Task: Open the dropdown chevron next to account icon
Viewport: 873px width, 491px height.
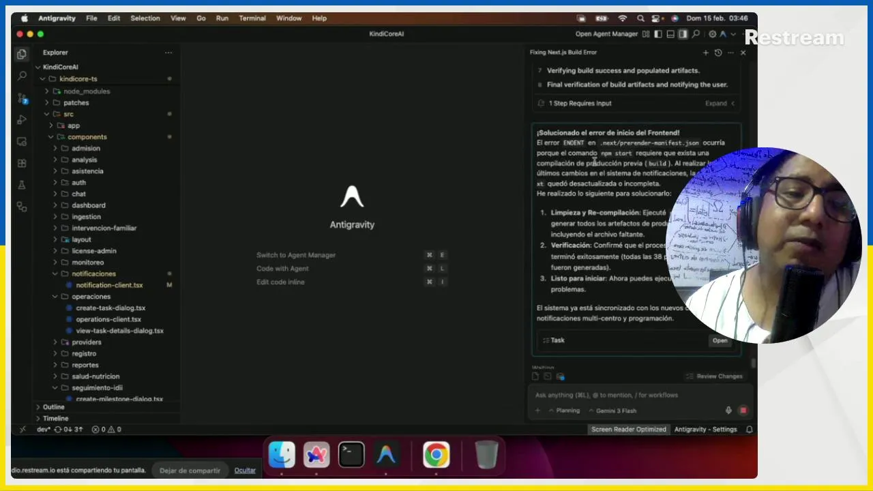Action: [733, 34]
